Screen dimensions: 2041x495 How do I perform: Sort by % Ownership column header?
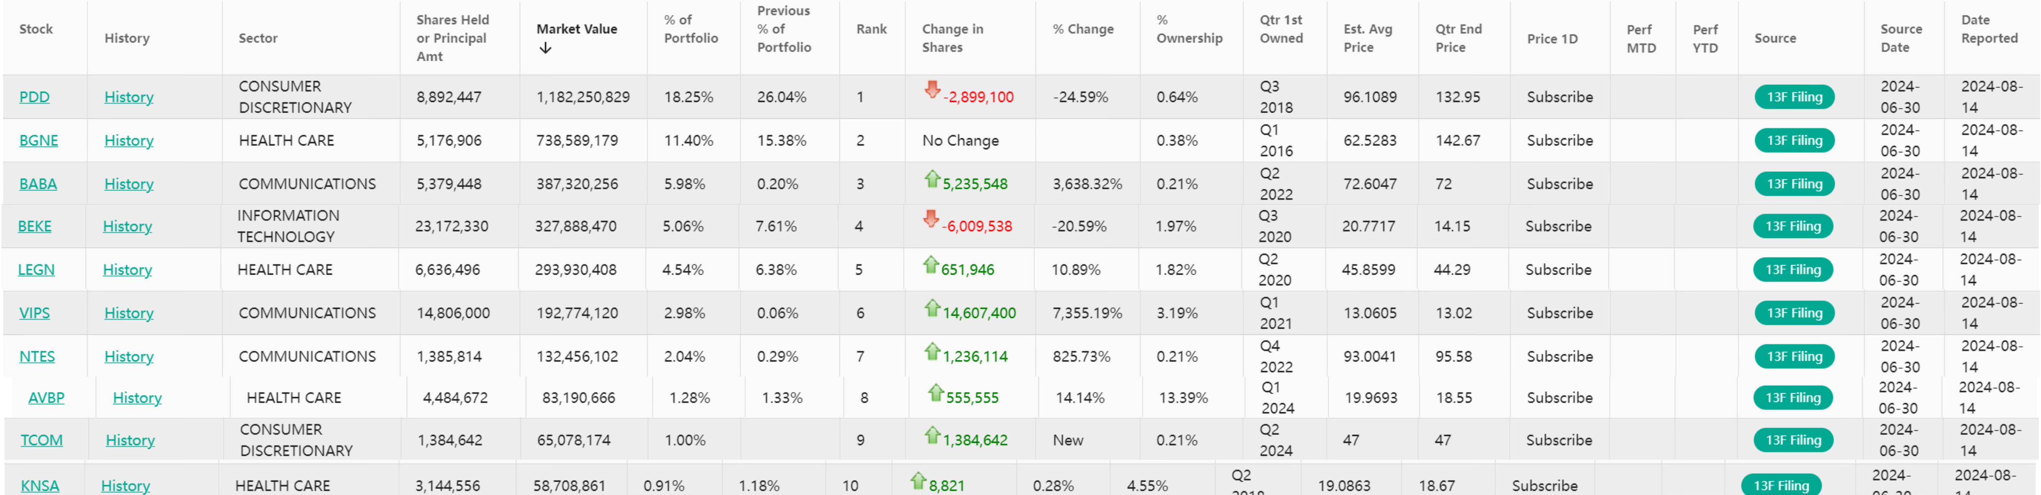point(1189,29)
